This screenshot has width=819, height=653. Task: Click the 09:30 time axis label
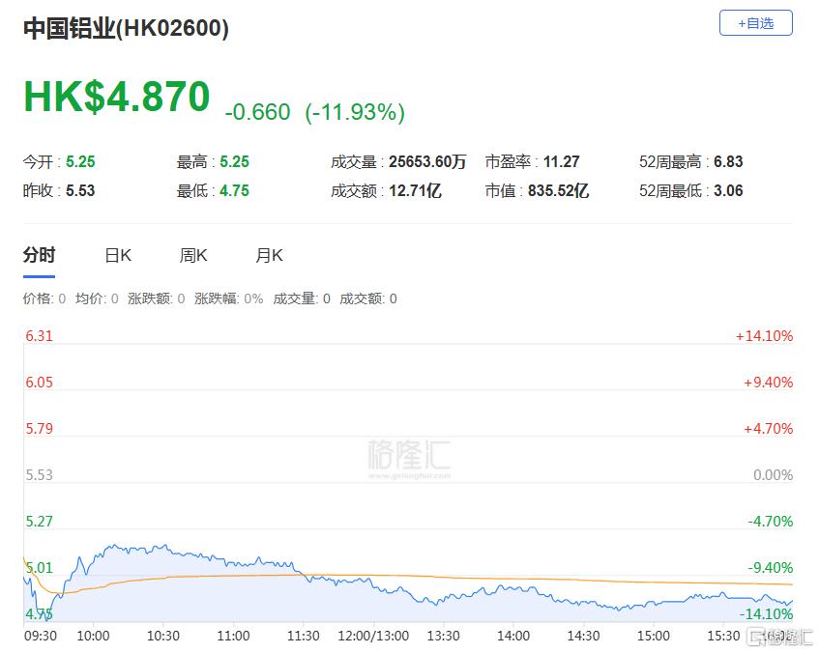[41, 636]
